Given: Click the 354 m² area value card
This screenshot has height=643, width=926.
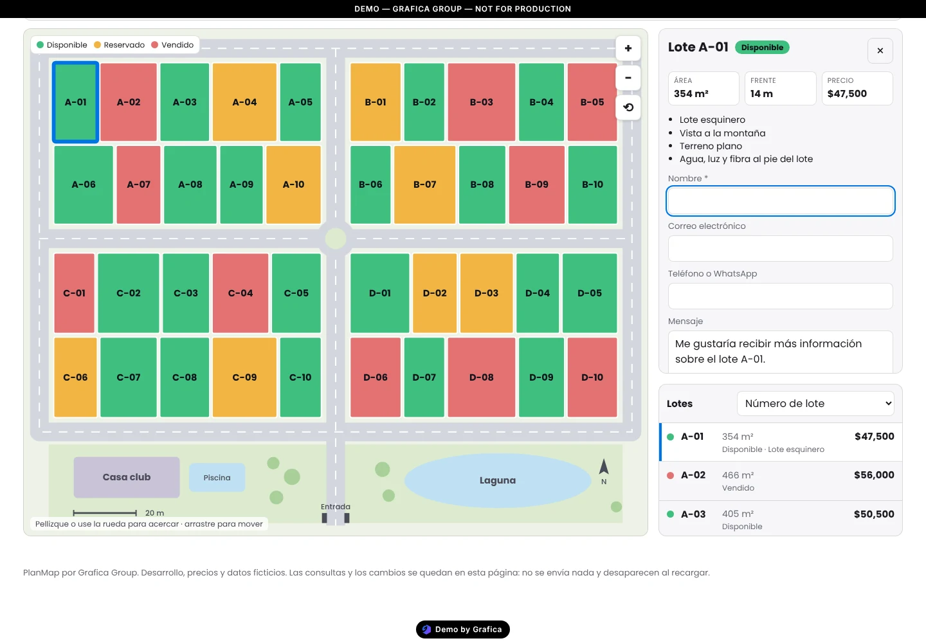Looking at the screenshot, I should pos(704,88).
